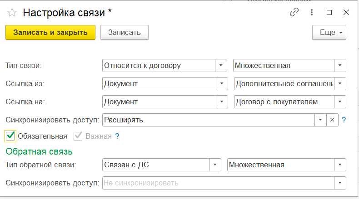
Task: Open the three-dot options menu
Action: (312, 13)
